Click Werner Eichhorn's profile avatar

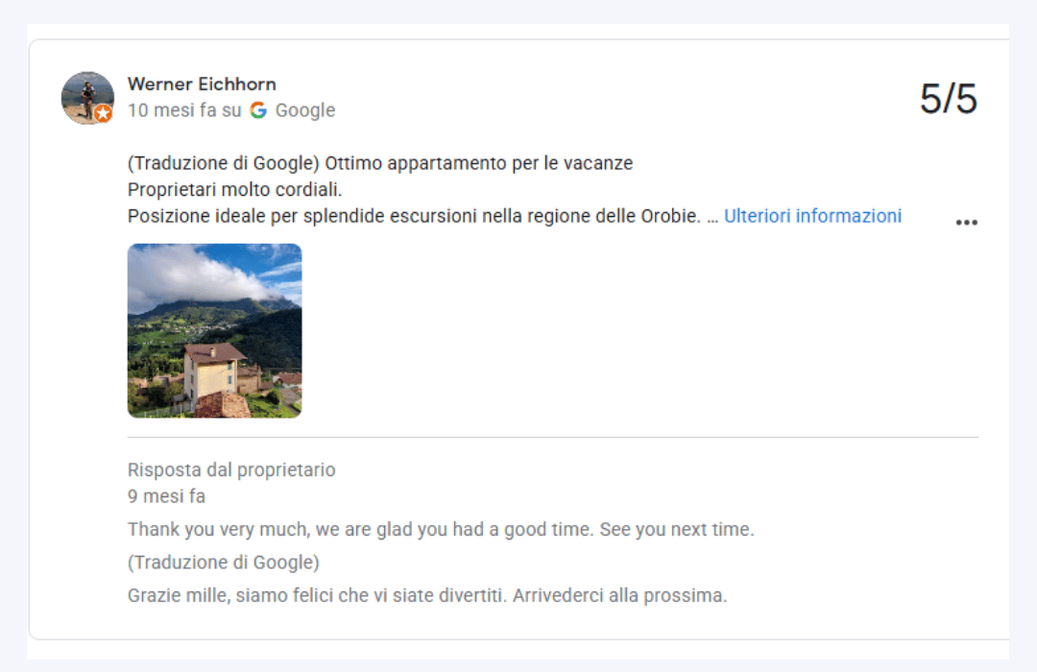coord(86,96)
